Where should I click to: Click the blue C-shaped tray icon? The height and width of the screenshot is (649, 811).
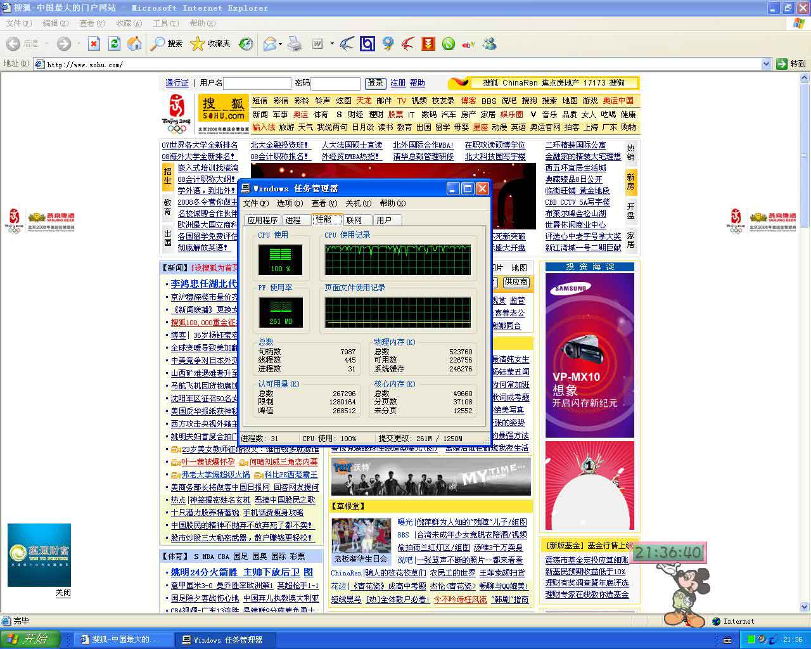(774, 639)
